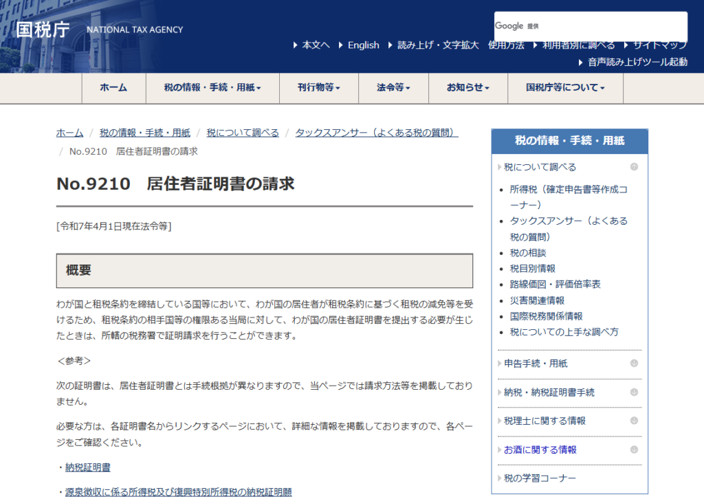Click タックスアンサー breadcrumb link

[x=376, y=133]
